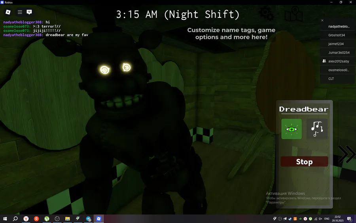Select player Jumar360254 in player list
The height and width of the screenshot is (223, 356).
pyautogui.click(x=338, y=53)
